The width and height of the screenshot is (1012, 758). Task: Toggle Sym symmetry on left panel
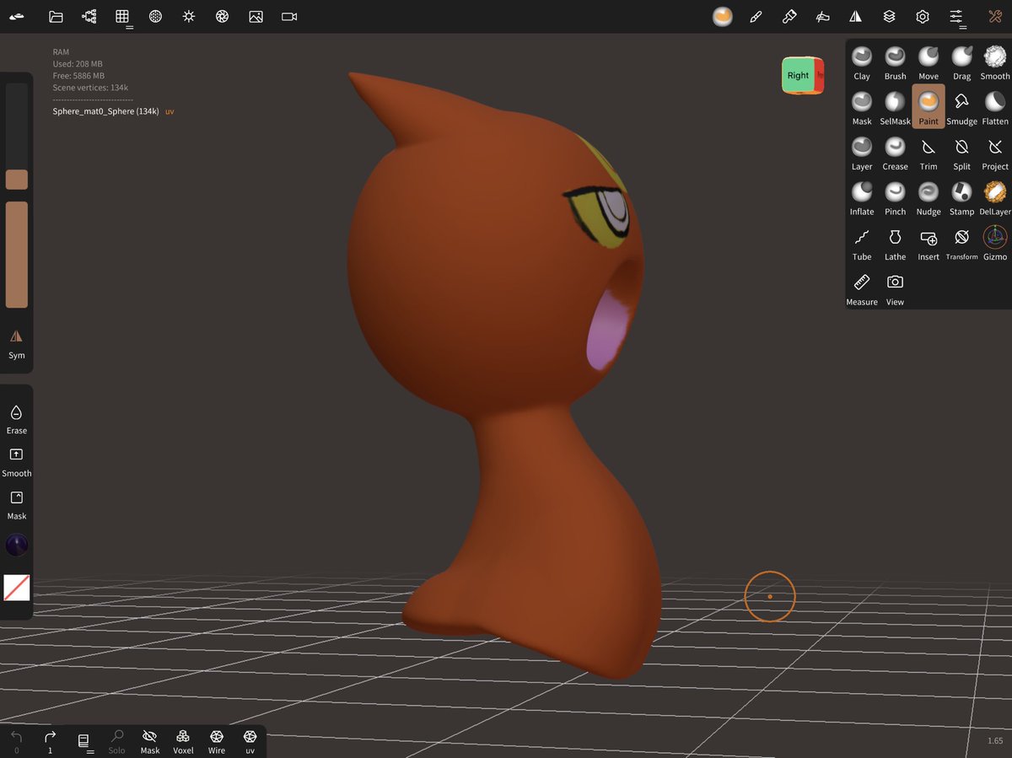[x=17, y=344]
